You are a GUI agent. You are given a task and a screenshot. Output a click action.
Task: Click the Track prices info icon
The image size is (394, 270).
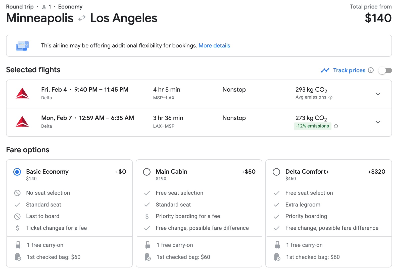(x=371, y=70)
